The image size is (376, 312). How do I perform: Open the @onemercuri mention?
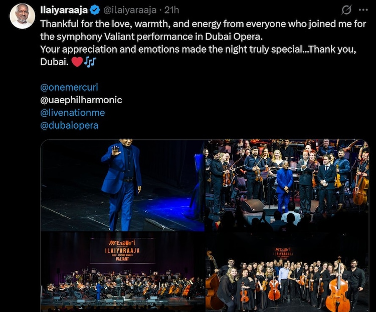[x=69, y=87]
